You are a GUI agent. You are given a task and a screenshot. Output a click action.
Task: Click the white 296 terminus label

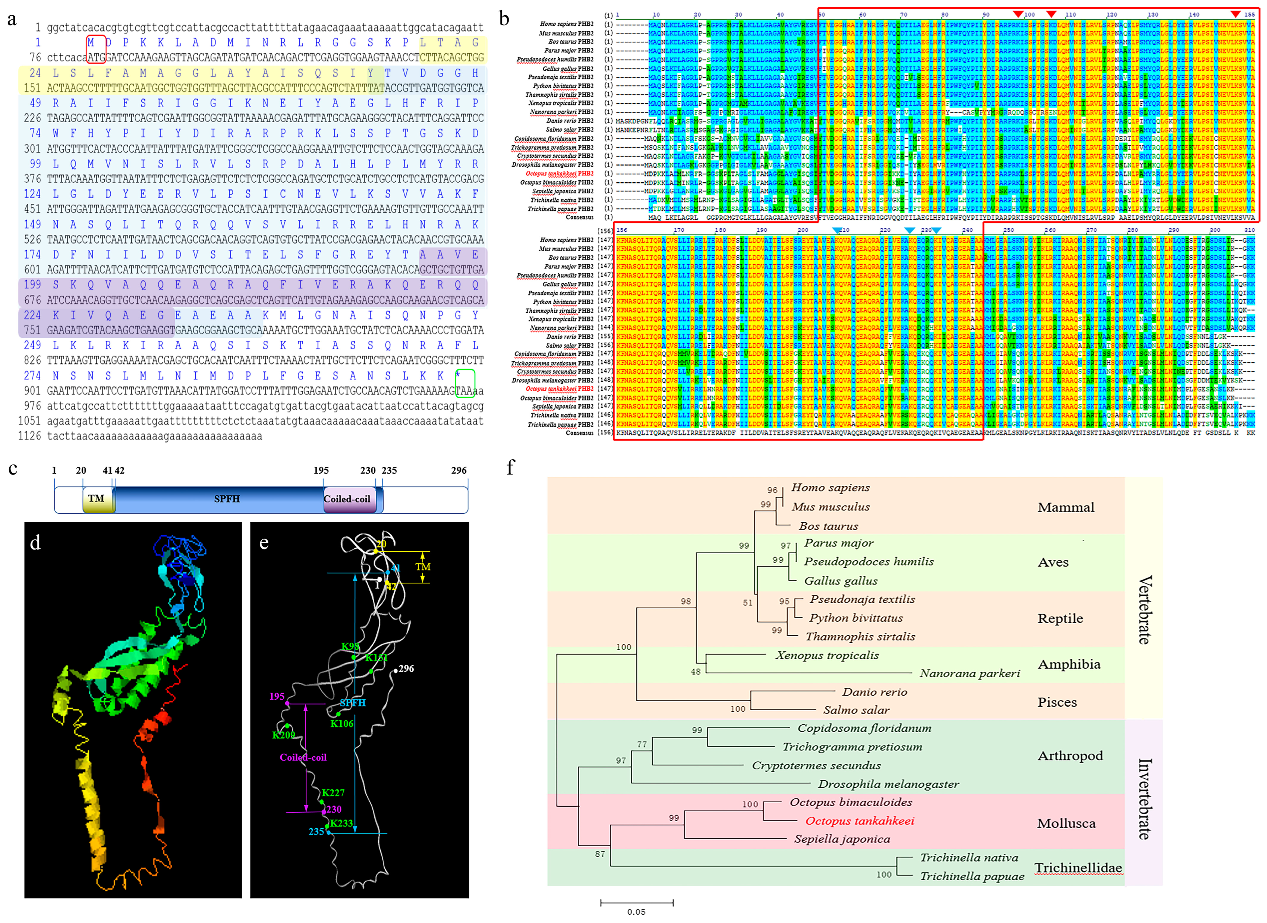coord(406,668)
